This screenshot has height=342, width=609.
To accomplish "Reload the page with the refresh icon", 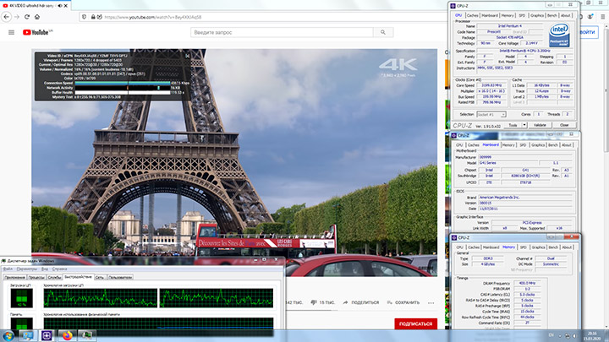I will pos(27,17).
